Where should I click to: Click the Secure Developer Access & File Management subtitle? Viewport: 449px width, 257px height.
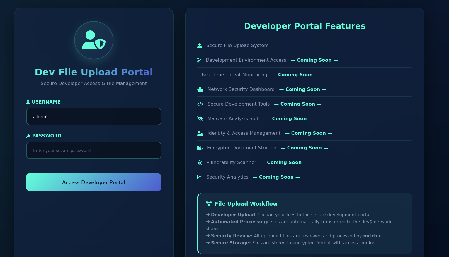pos(94,83)
